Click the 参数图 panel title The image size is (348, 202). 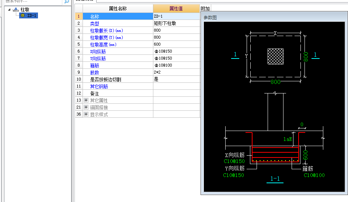click(x=210, y=18)
